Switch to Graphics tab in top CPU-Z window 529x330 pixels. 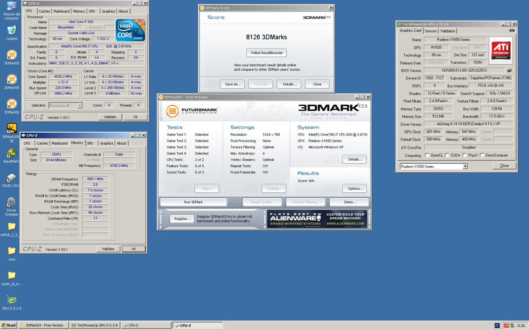pos(108,11)
